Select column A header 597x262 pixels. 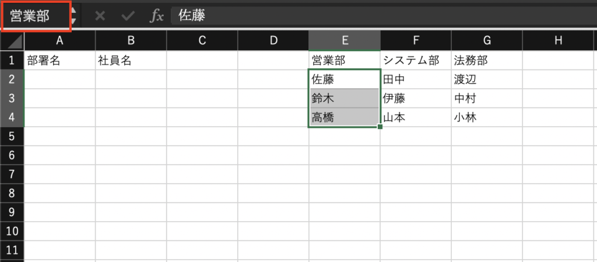[x=59, y=40]
